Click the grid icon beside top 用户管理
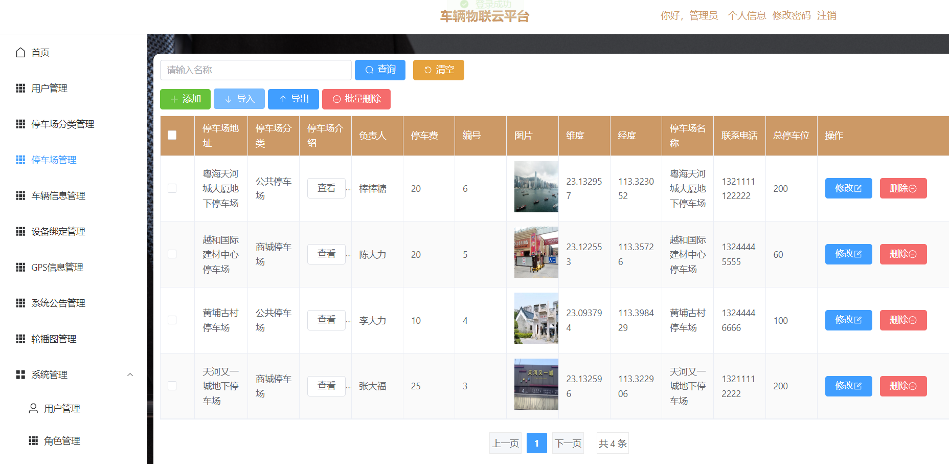The width and height of the screenshot is (949, 464). coord(20,88)
